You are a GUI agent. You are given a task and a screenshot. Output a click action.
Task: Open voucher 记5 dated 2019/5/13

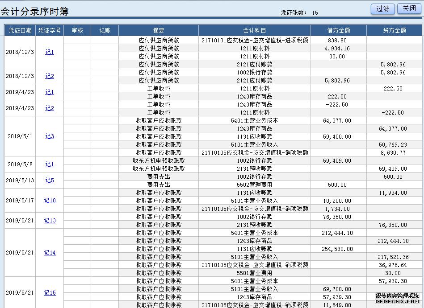click(x=50, y=181)
